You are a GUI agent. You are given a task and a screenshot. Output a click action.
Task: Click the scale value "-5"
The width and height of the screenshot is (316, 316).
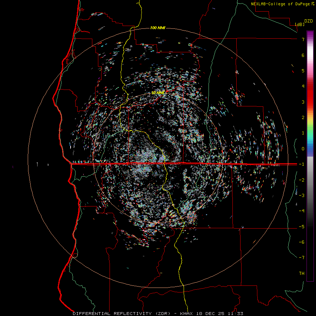click(x=302, y=227)
